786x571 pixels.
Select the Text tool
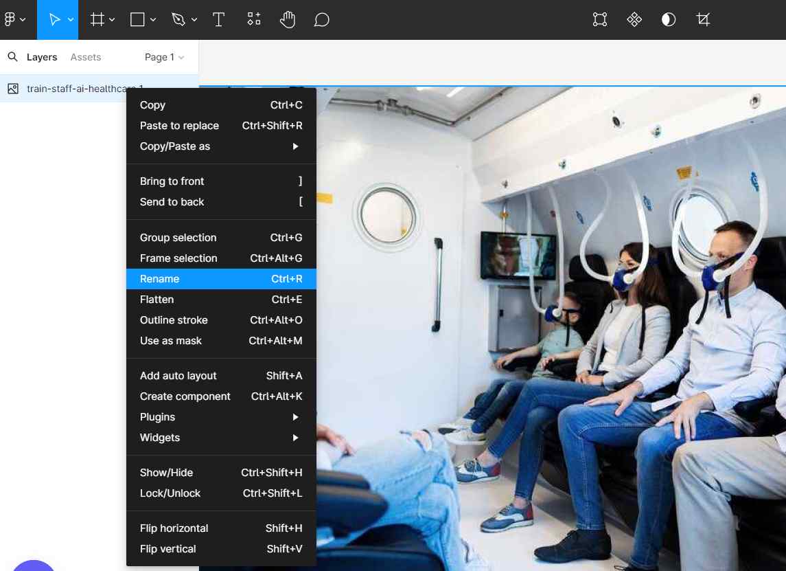218,20
